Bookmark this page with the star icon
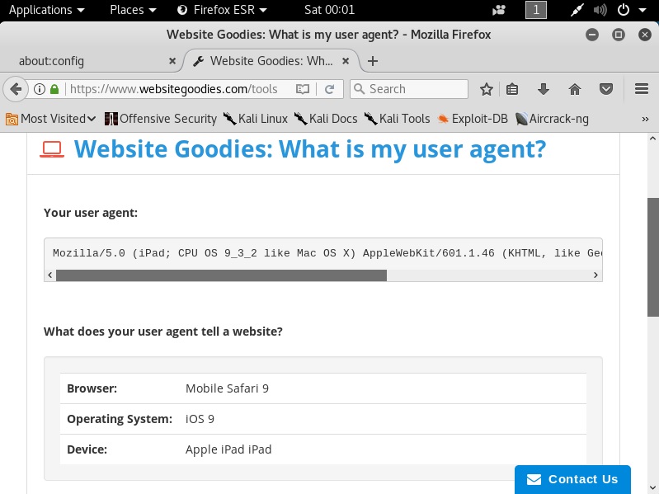Screen dimensions: 659x494 pos(487,89)
